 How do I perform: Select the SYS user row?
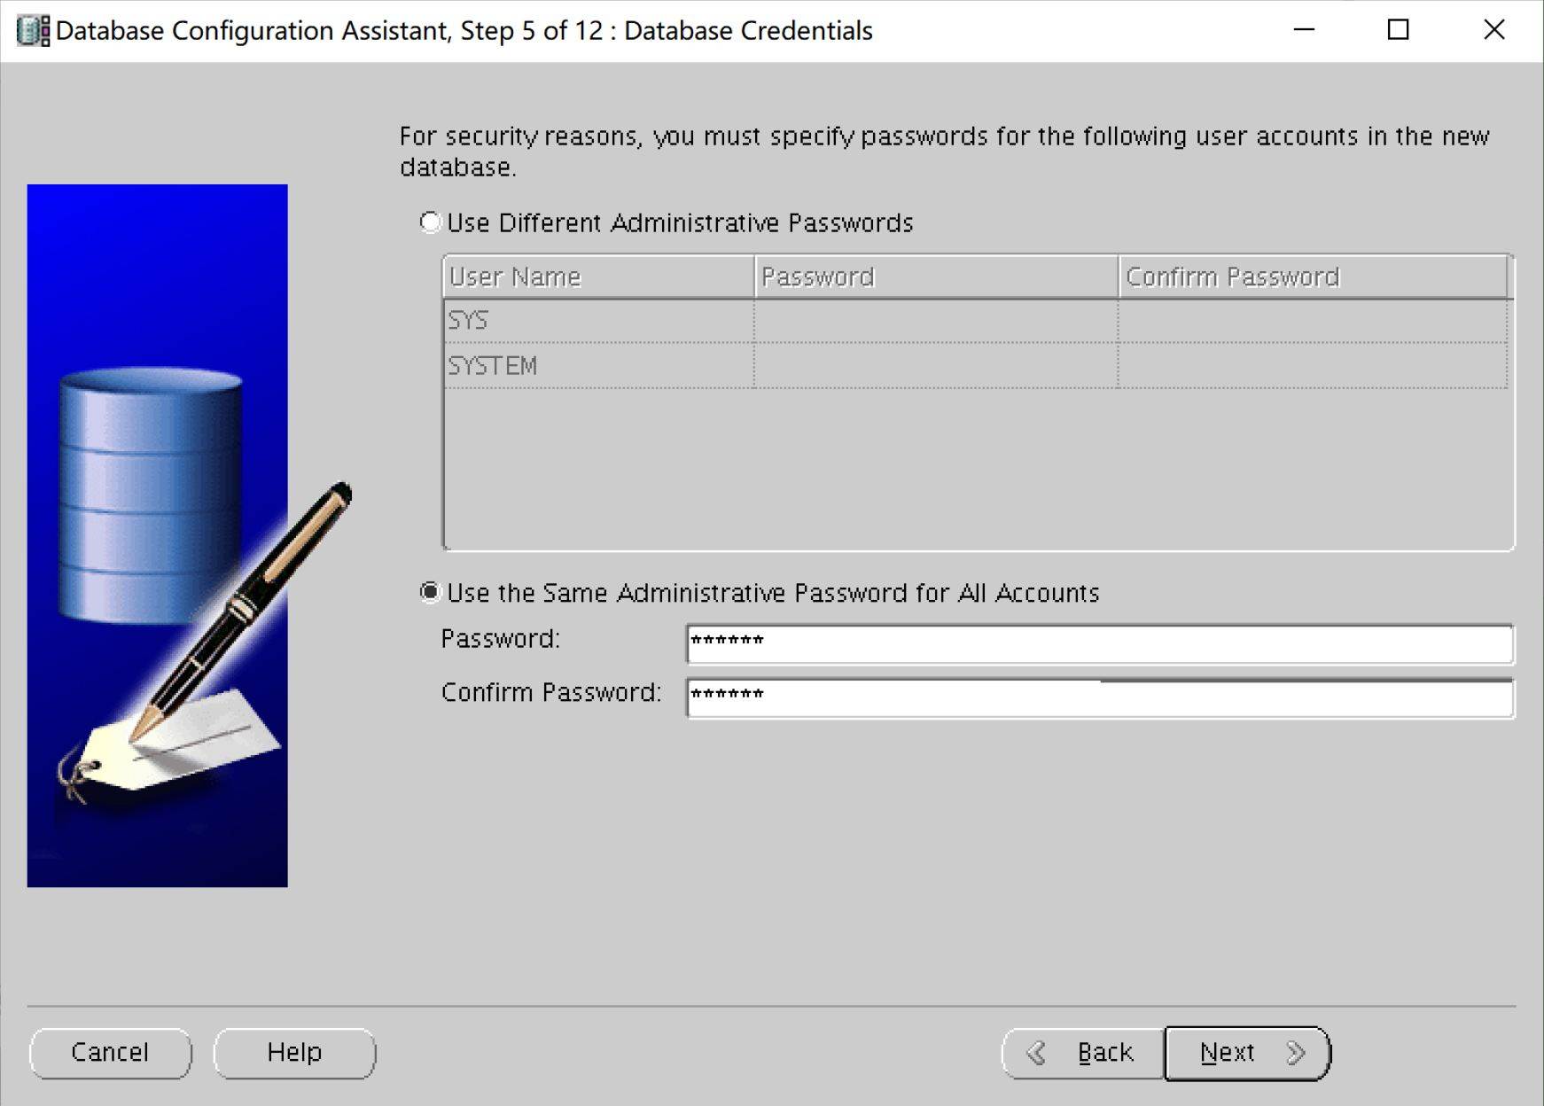(x=975, y=321)
